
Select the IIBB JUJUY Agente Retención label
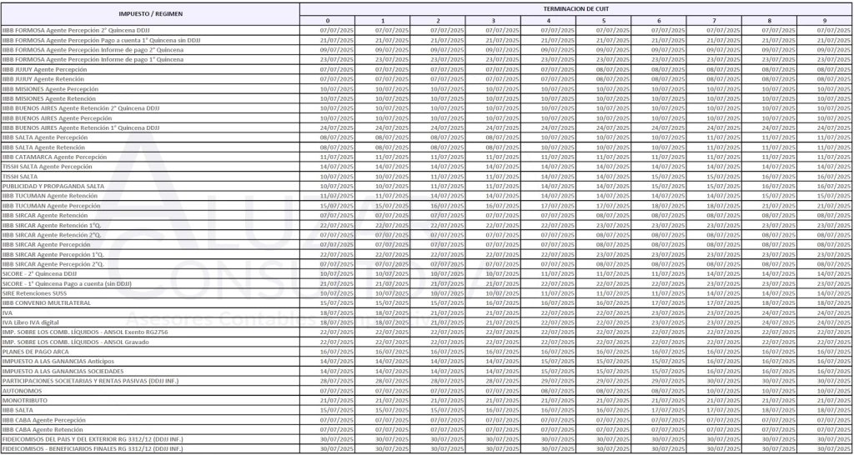click(43, 79)
